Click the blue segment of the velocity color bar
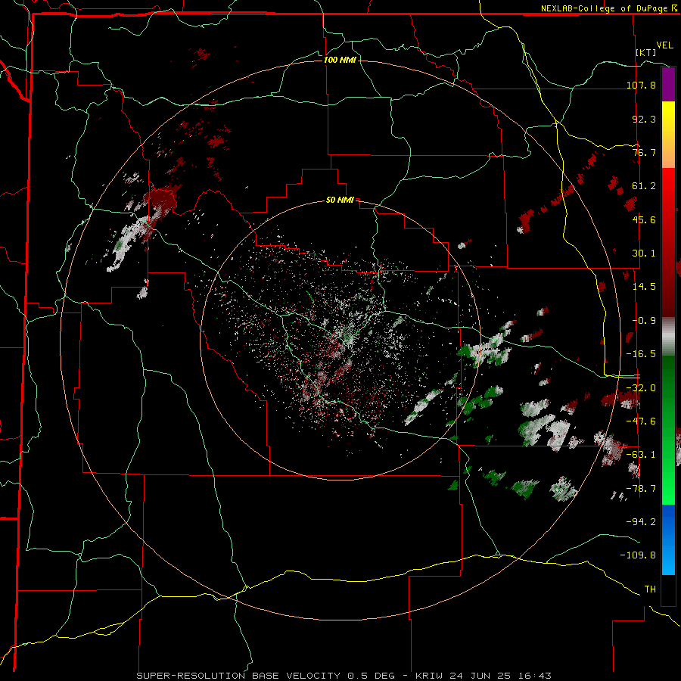Image resolution: width=681 pixels, height=681 pixels. pos(668,540)
